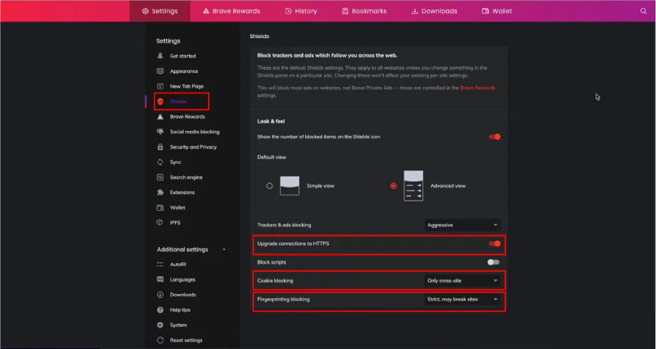
Task: Click the Advanced view thumbnail image
Action: pos(413,186)
